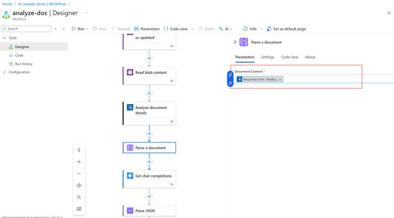
Task: Click the Parse JSON icon
Action: click(x=130, y=211)
